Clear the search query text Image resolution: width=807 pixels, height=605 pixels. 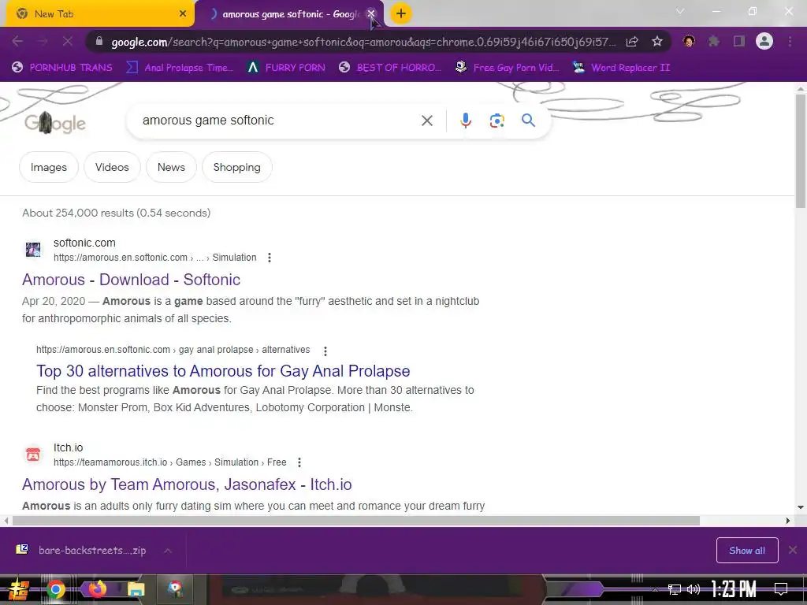(426, 121)
